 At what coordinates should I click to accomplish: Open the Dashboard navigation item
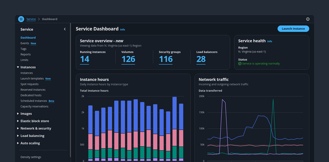(28, 37)
